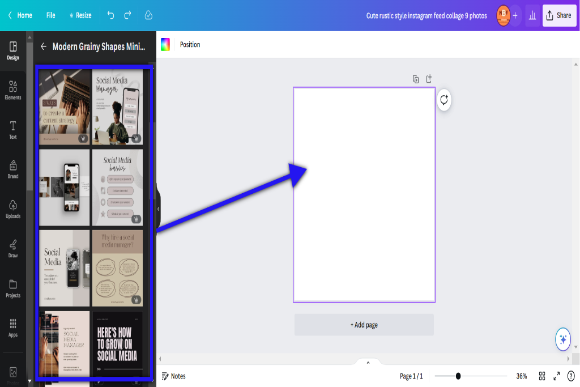Screen dimensions: 580x387
Task: Click the NBF profile avatar
Action: coord(503,15)
